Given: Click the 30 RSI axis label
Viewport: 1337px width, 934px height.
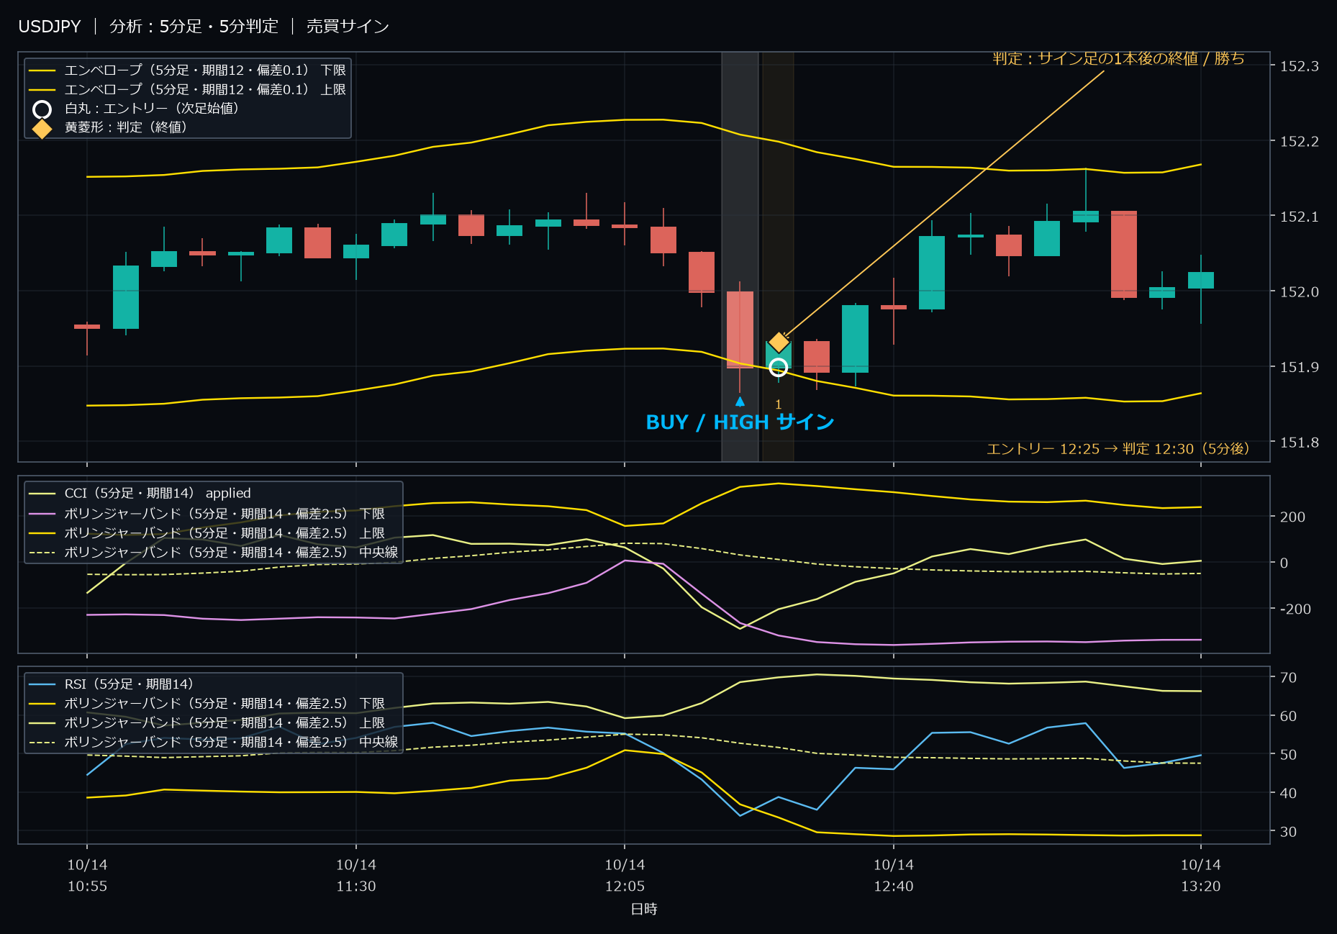Looking at the screenshot, I should click(x=1288, y=831).
